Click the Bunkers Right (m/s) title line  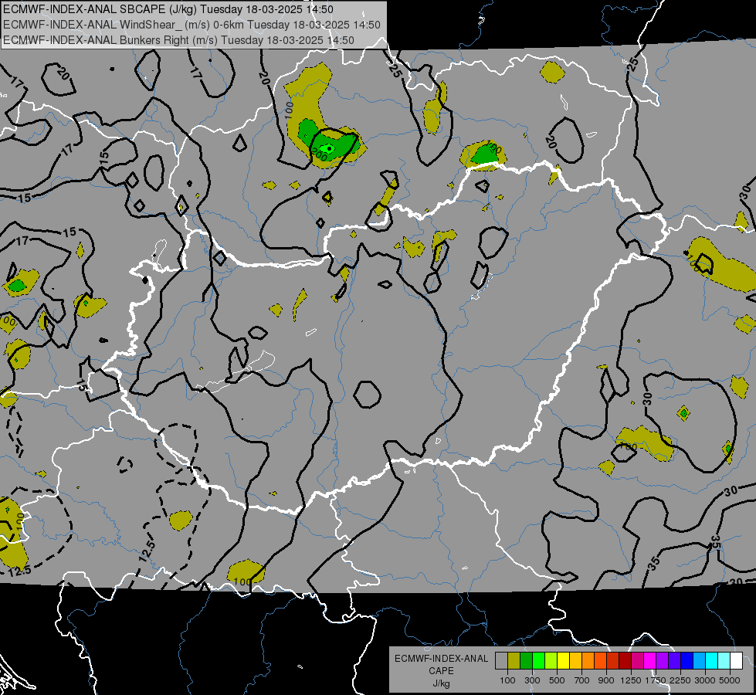pyautogui.click(x=178, y=40)
